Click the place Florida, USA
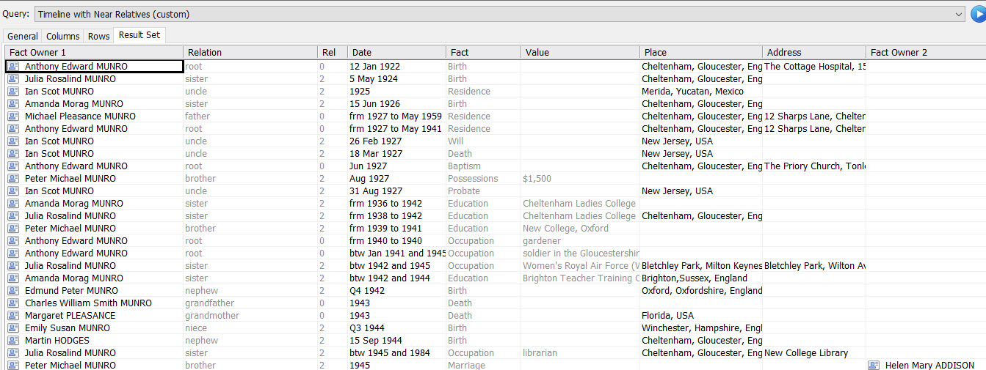 tap(667, 315)
